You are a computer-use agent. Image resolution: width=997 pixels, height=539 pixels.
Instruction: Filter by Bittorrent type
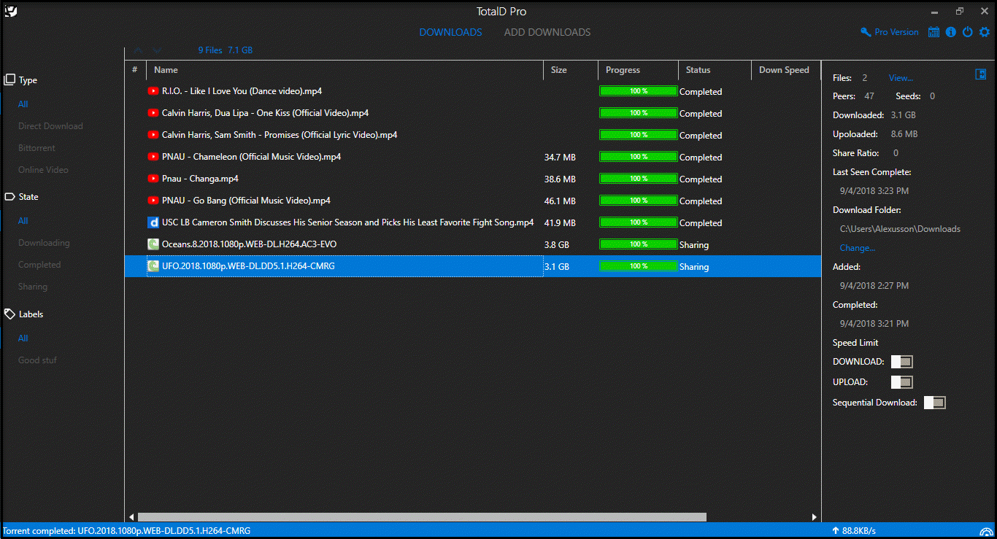coord(36,148)
